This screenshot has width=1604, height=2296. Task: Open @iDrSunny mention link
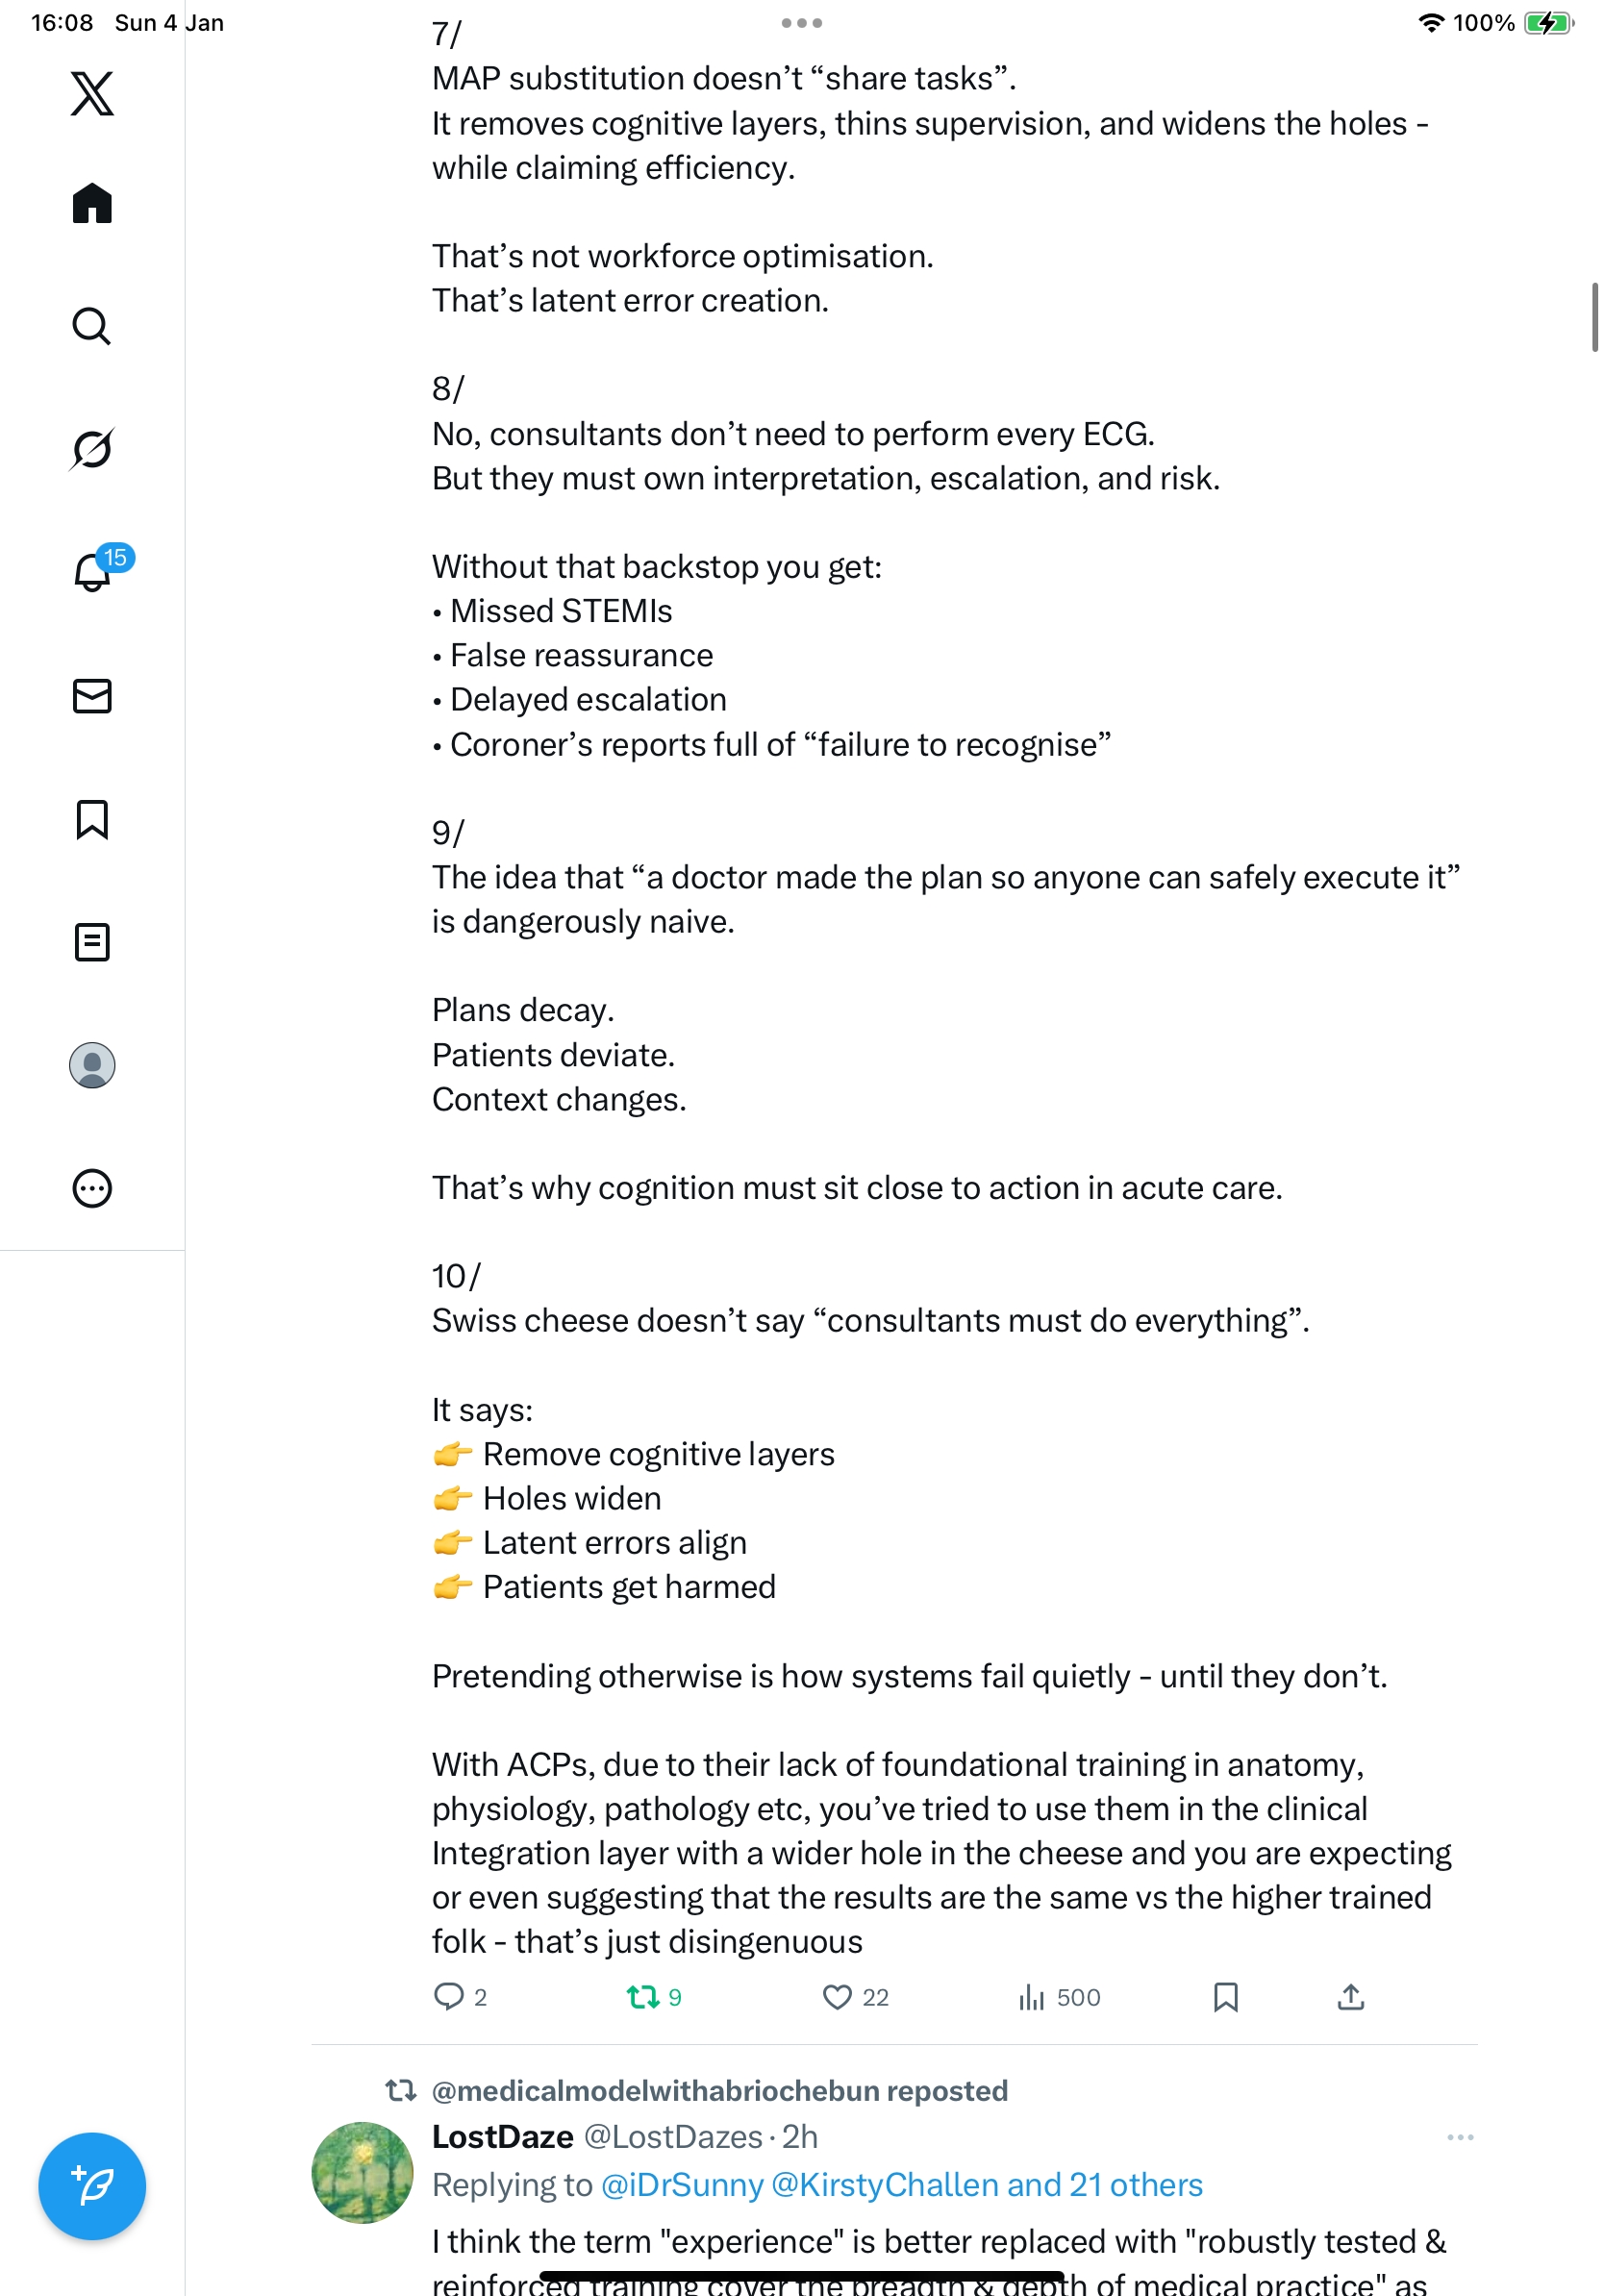[x=682, y=2185]
